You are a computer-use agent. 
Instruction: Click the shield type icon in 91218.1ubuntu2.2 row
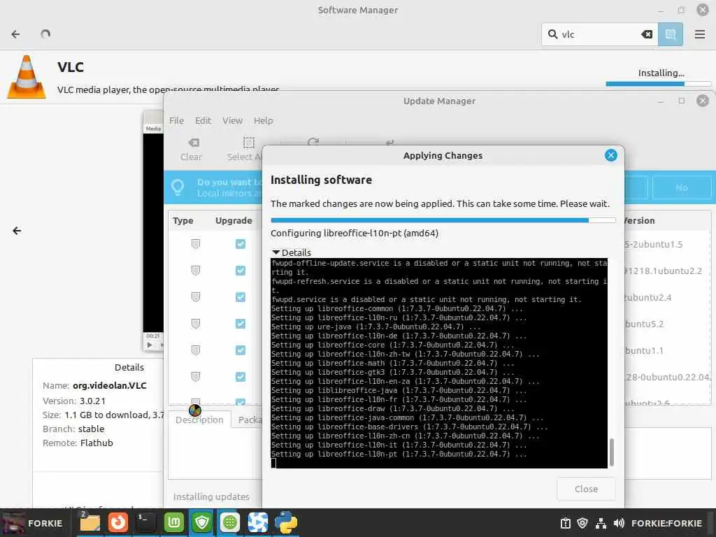tap(196, 271)
